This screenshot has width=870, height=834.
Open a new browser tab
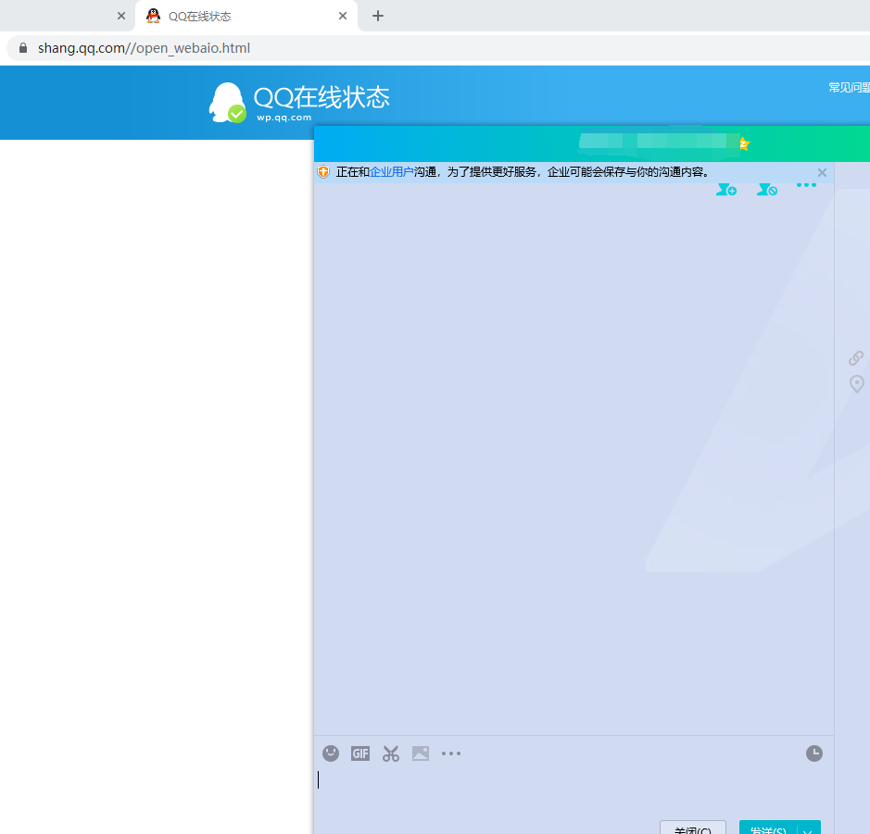pos(378,16)
